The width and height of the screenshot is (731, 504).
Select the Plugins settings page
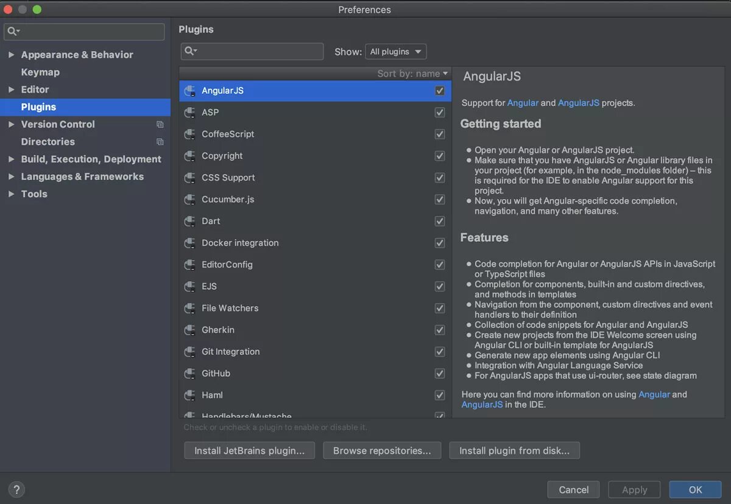(38, 107)
